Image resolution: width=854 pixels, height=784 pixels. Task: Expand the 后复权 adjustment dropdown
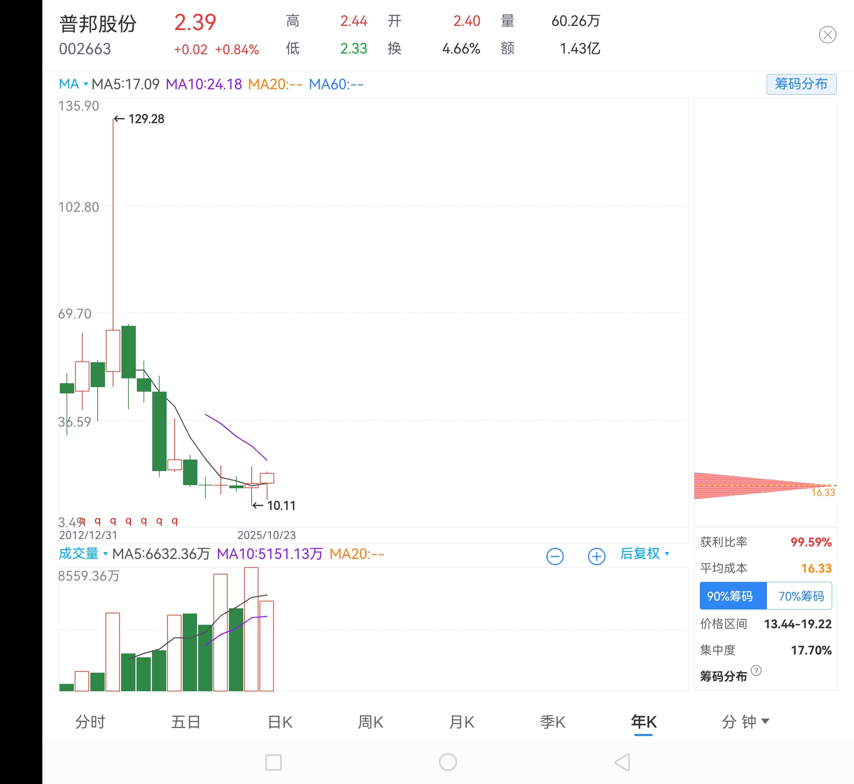pos(644,554)
